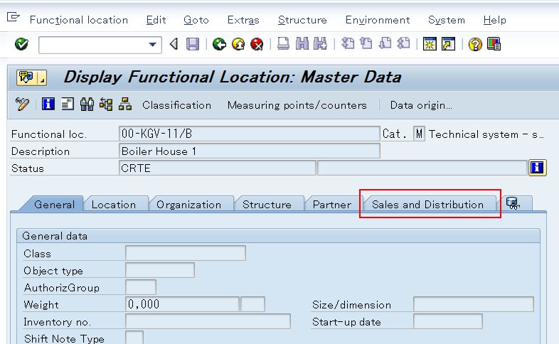
Task: Click the Status field showing CRTE
Action: pyautogui.click(x=217, y=168)
